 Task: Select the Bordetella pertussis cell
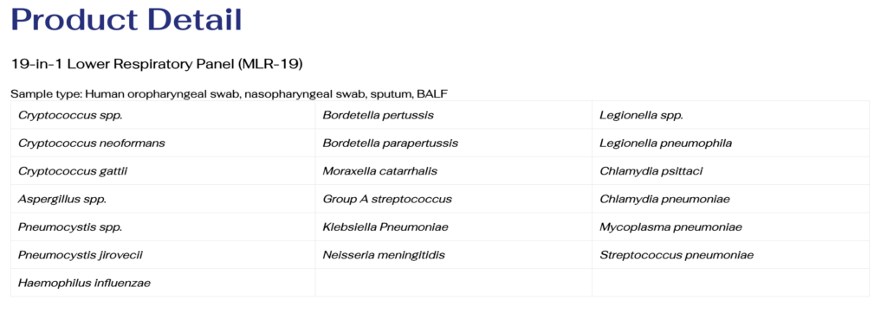pos(454,115)
